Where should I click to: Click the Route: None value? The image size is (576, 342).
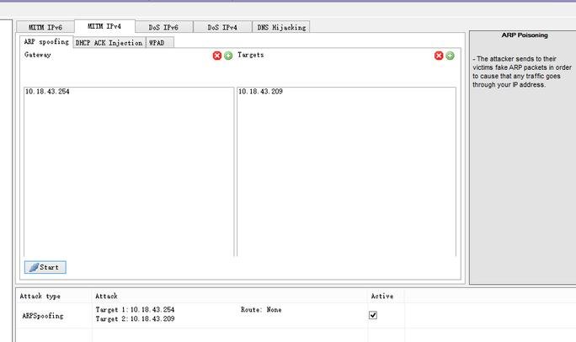point(261,310)
